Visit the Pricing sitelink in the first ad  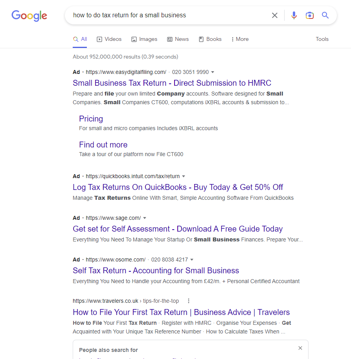91,118
